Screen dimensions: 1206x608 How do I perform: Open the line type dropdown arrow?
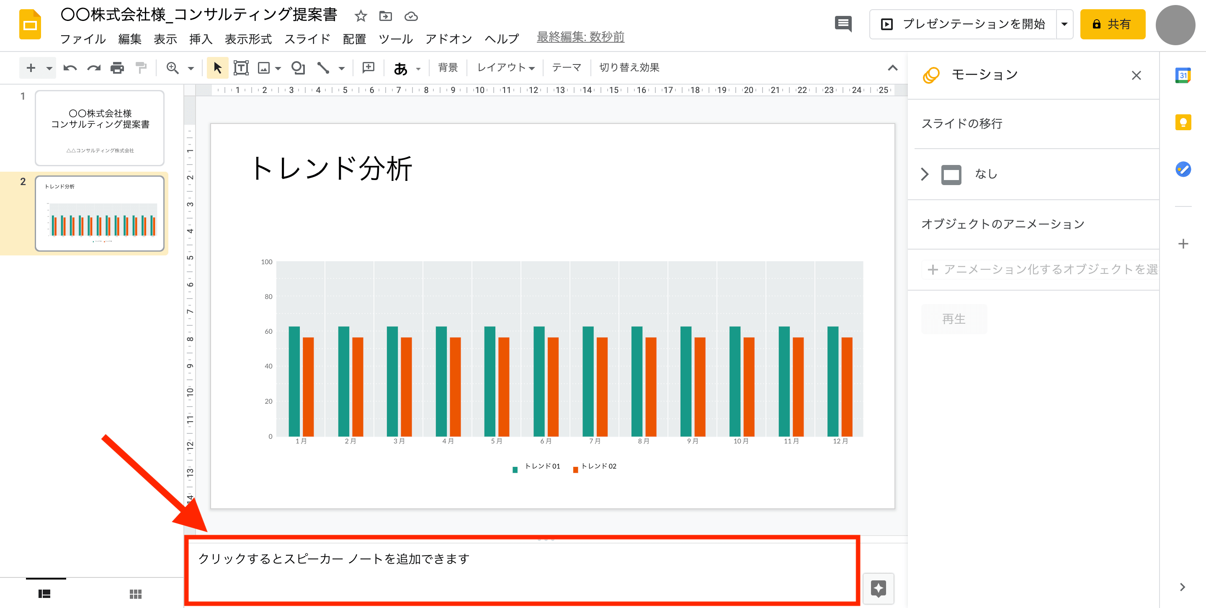341,69
